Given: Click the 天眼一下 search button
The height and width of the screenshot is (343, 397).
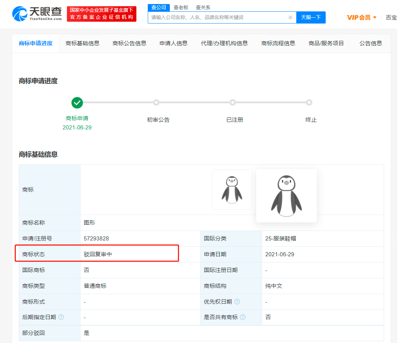Looking at the screenshot, I should (x=311, y=18).
